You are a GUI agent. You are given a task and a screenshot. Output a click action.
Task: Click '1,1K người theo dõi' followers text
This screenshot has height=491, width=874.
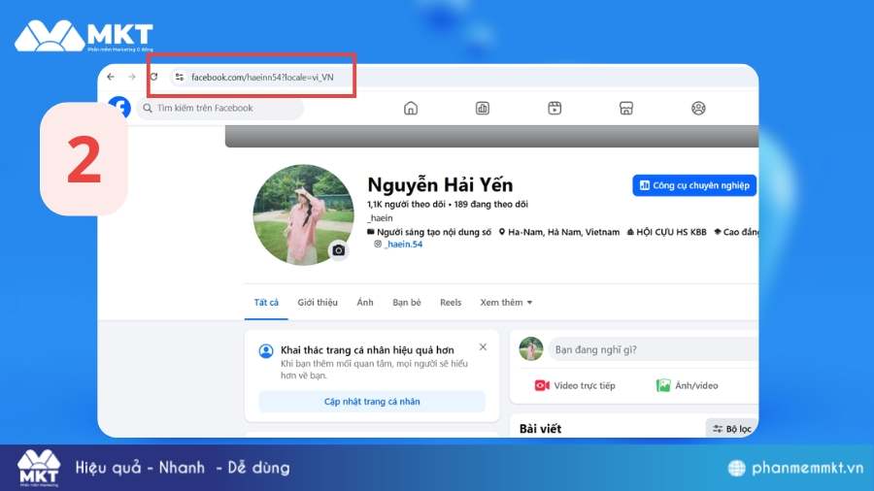pyautogui.click(x=406, y=205)
